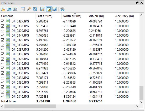The height and width of the screenshot is (111, 145).
Task: Run Optimize Cameras magic wand tool
Action: (29, 9)
